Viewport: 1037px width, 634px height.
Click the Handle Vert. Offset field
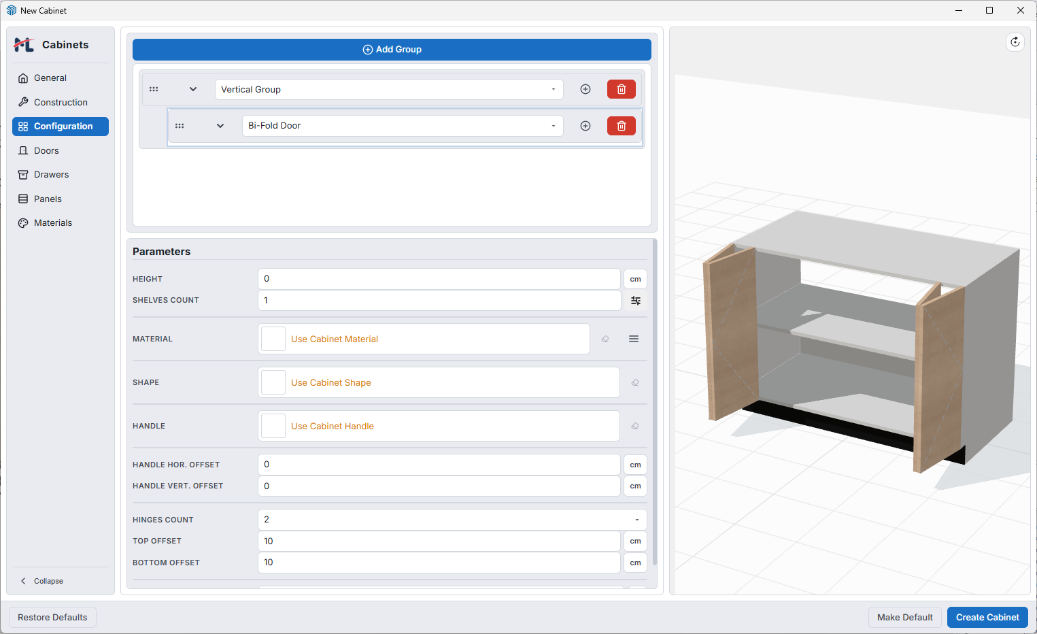(439, 486)
